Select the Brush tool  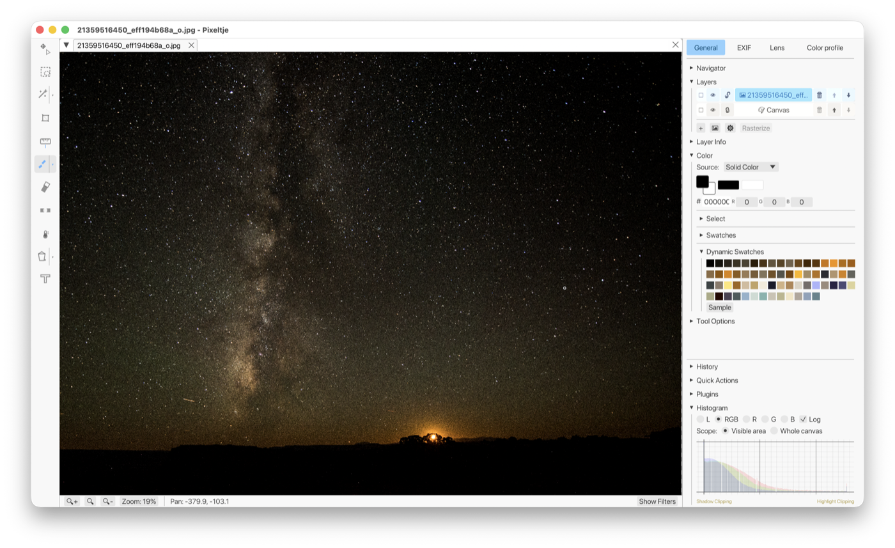pos(42,164)
